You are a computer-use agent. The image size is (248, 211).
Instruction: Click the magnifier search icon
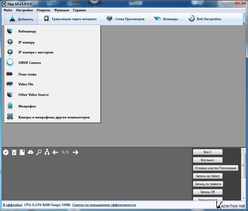coord(39,152)
